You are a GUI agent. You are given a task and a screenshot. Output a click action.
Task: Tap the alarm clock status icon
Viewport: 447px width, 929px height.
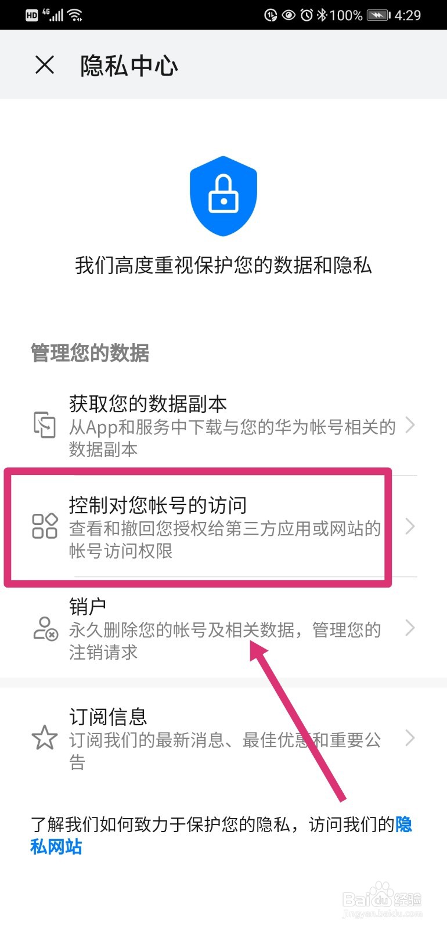point(307,15)
